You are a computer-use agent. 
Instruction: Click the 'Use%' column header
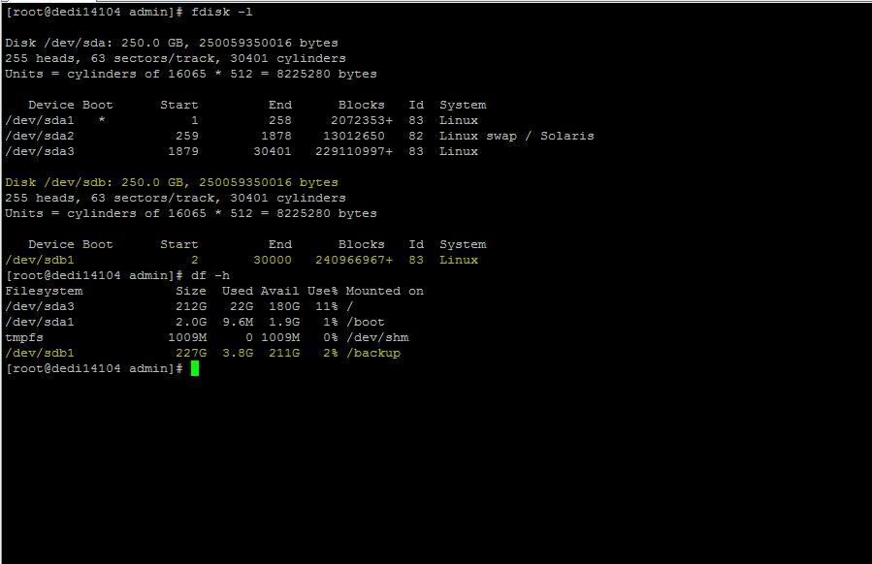tap(323, 291)
